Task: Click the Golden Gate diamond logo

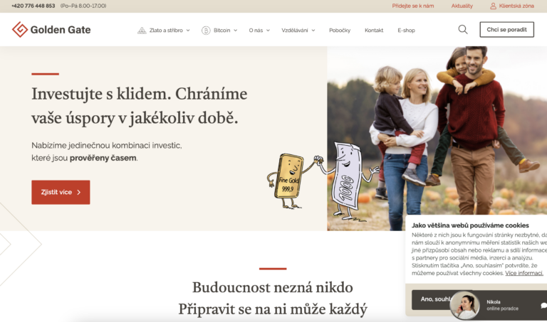Action: coord(20,30)
